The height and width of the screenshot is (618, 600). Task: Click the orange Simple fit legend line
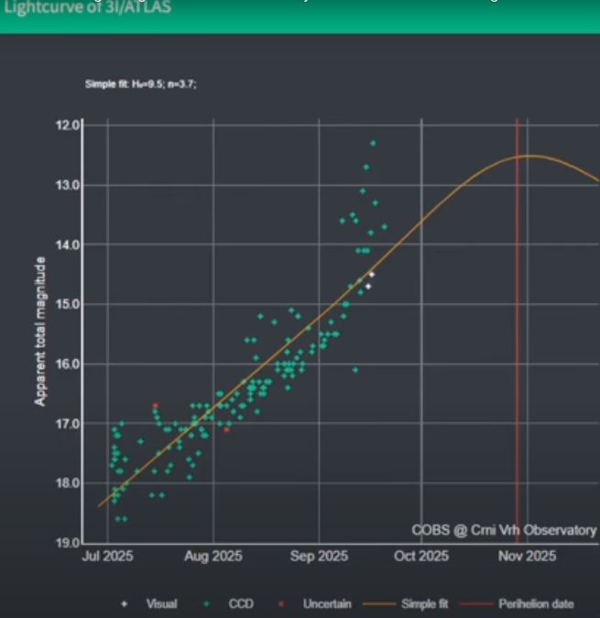coord(379,604)
